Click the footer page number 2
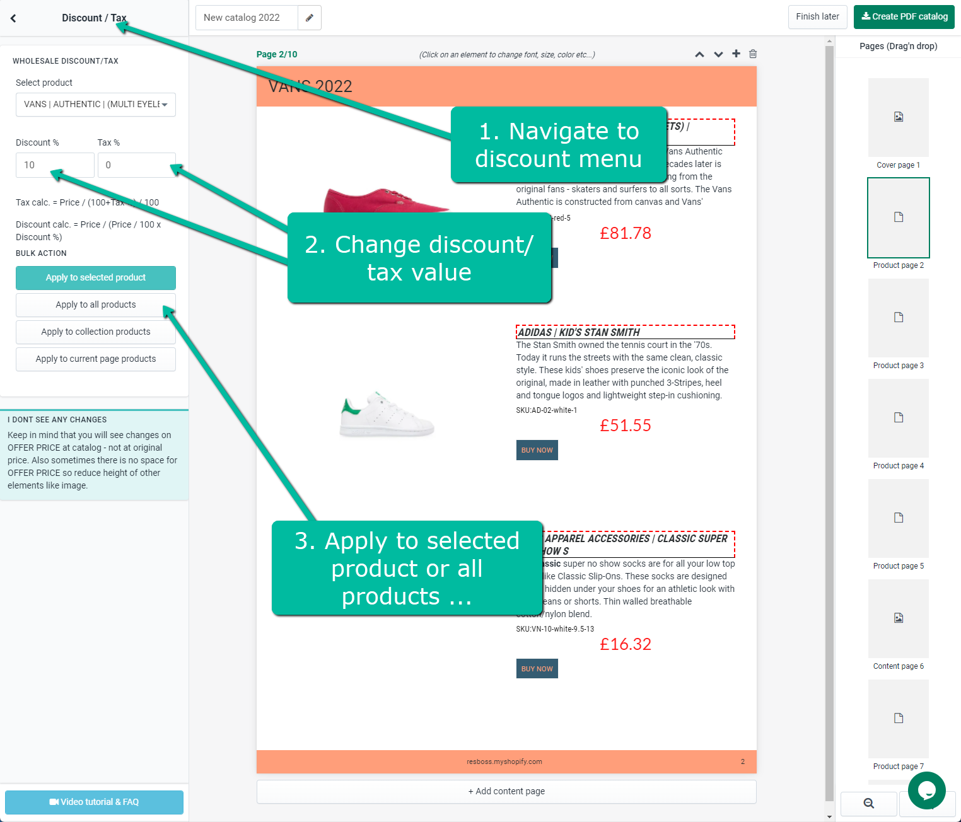The image size is (961, 822). coord(743,762)
